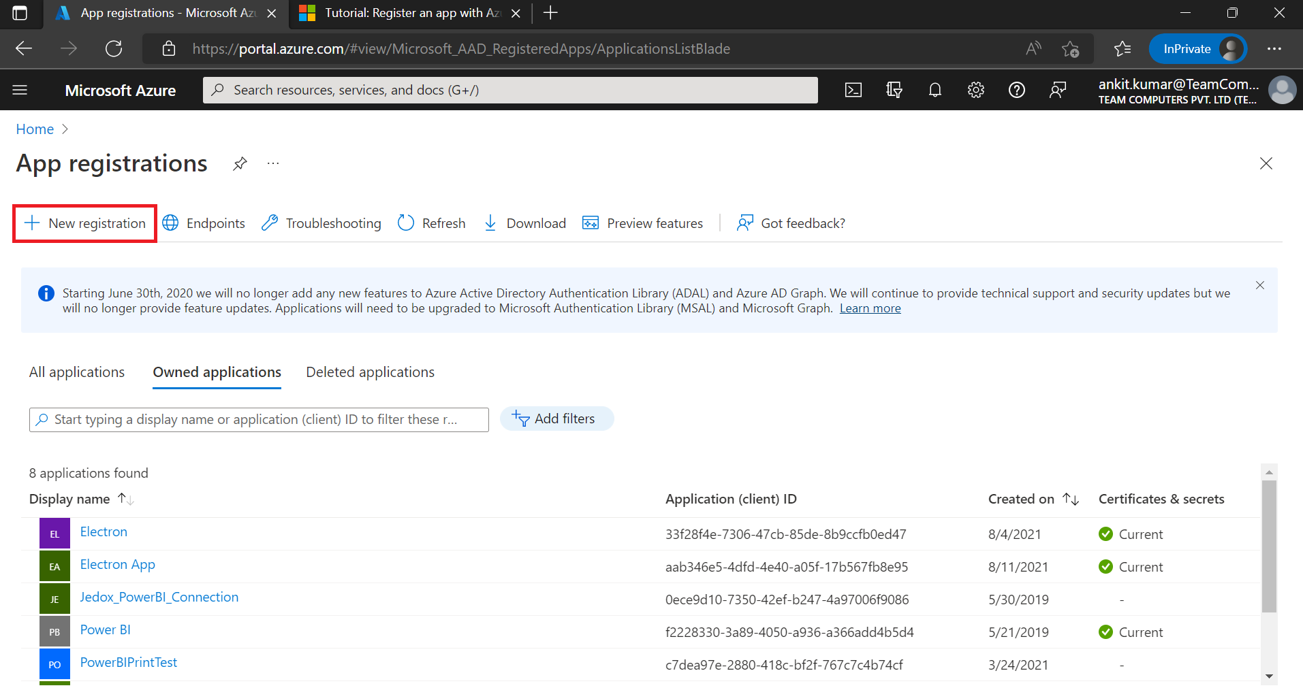The image size is (1303, 688).
Task: Refresh the applications list
Action: click(432, 223)
